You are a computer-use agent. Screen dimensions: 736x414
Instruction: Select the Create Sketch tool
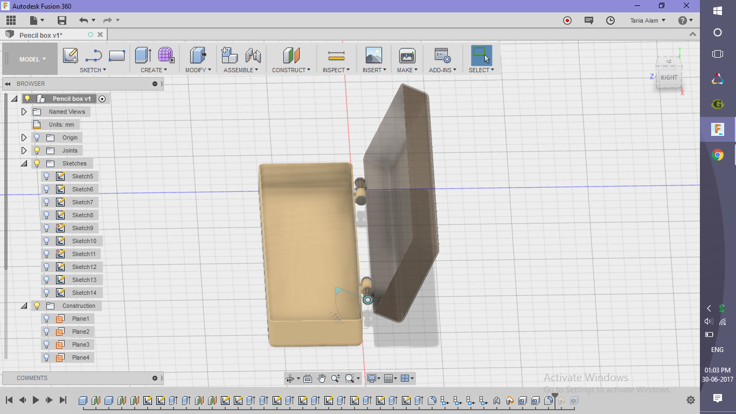[x=70, y=56]
